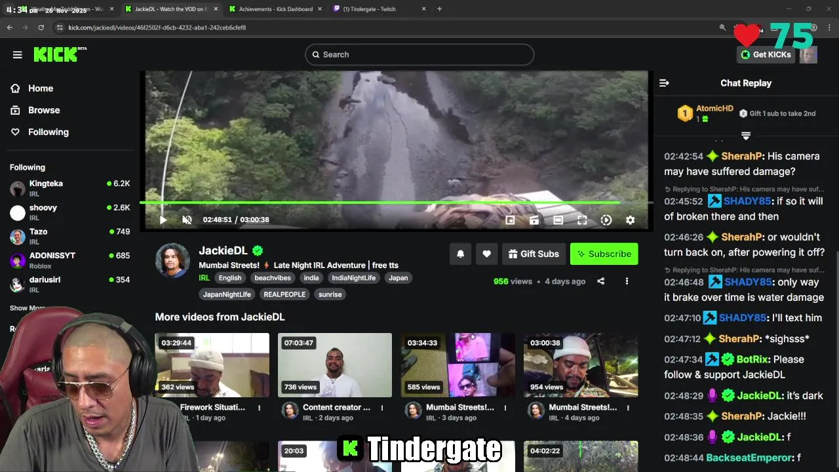Screen dimensions: 839x472
Task: Open the 03:00:38 video thumbnail
Action: [581, 365]
